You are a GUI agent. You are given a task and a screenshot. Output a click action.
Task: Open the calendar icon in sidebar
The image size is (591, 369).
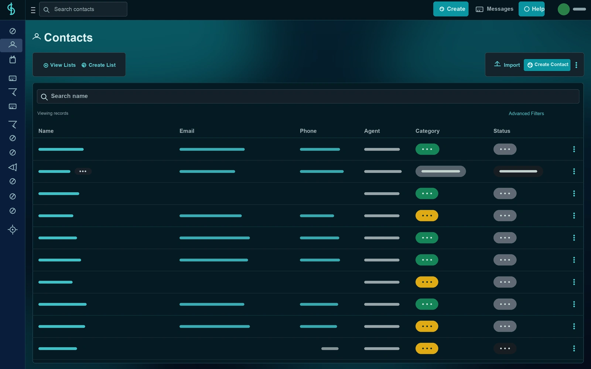[x=13, y=59]
